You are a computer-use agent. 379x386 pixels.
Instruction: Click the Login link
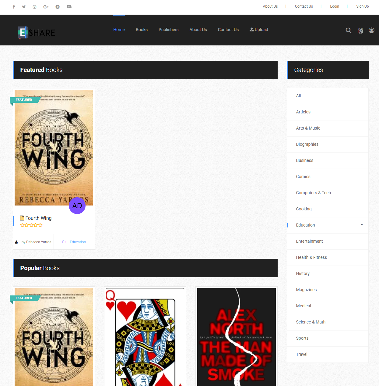(335, 6)
